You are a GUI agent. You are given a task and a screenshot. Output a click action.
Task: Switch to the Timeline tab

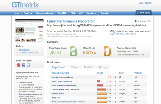click(x=89, y=67)
